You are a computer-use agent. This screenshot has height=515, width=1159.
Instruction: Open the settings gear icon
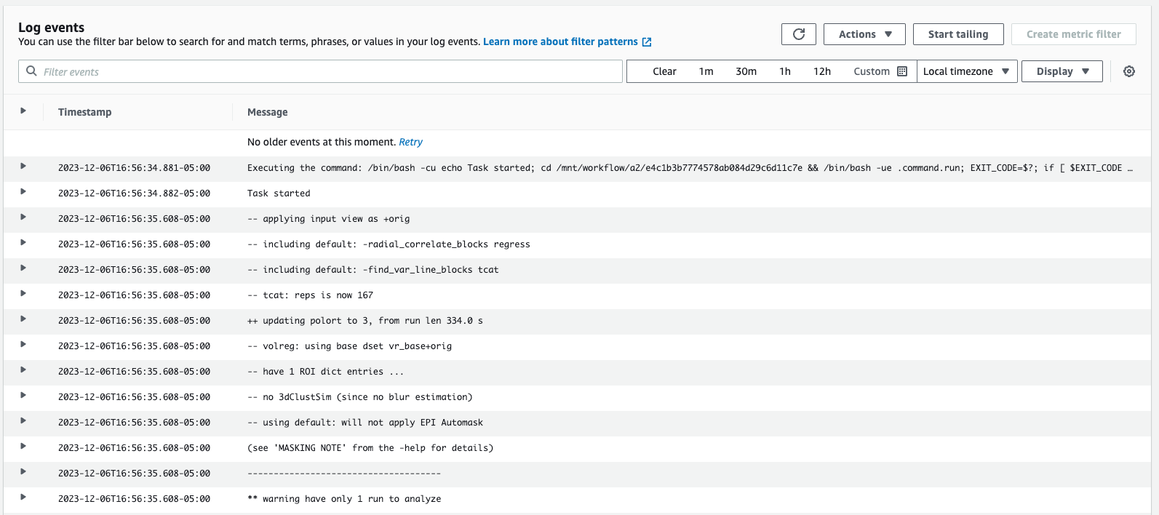[1128, 71]
